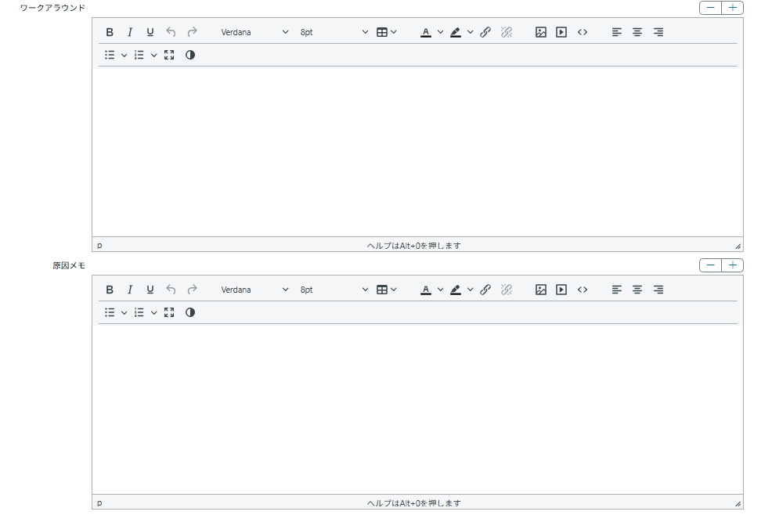Open Verdana font dropdown in ワークアラウンド editor
The image size is (772, 515).
pos(254,32)
